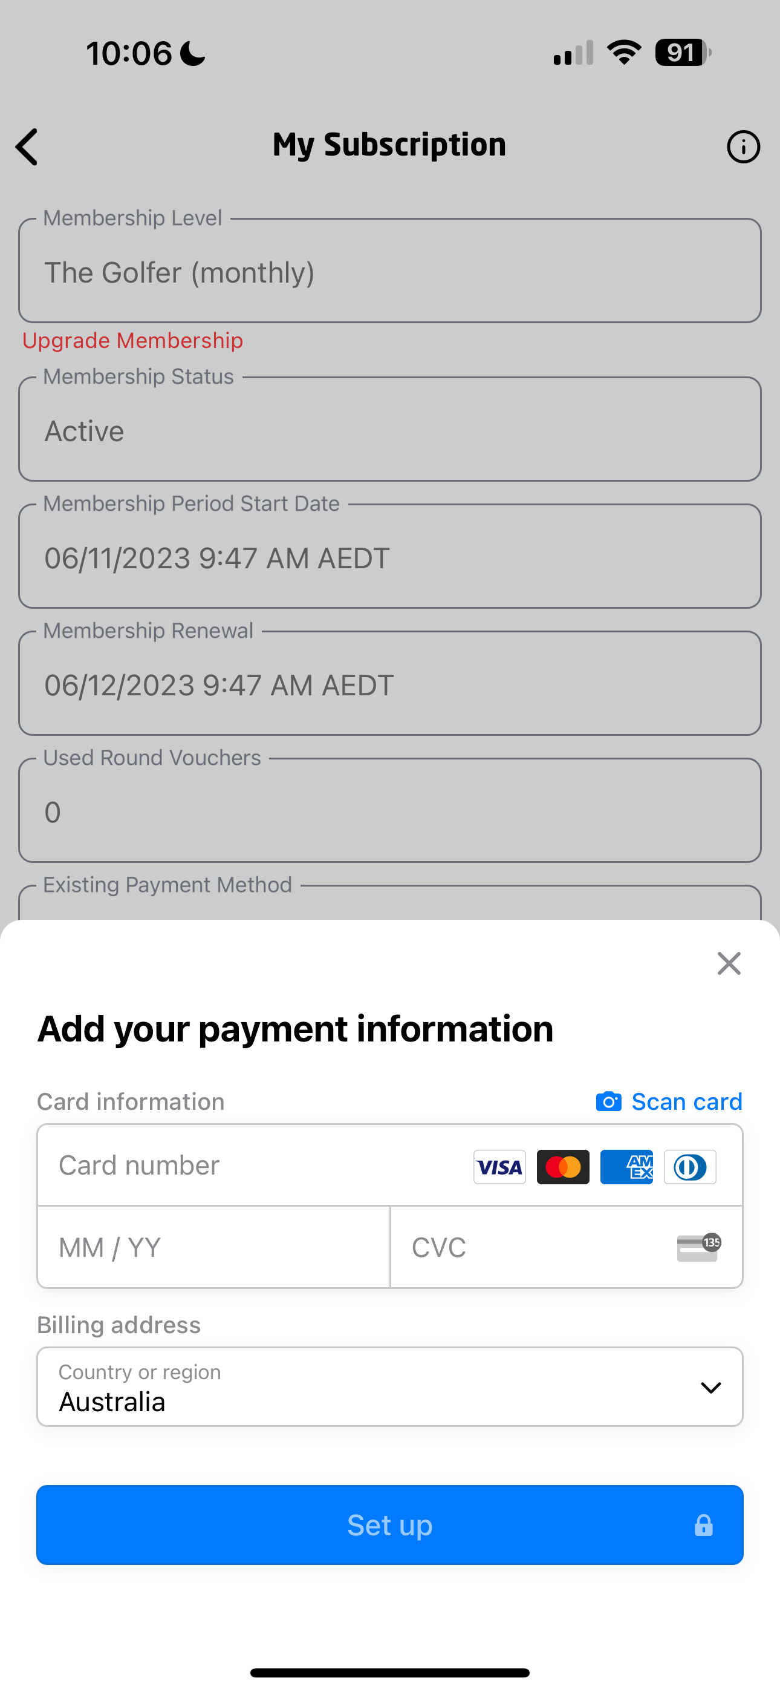Screen dimensions: 780x1692
Task: Tap the American Express logo
Action: [626, 1167]
